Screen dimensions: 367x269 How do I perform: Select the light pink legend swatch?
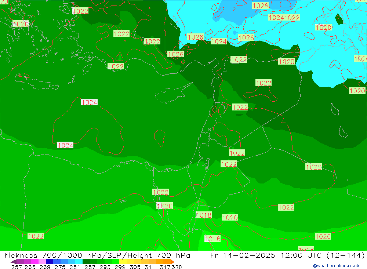pyautogui.click(x=42, y=262)
